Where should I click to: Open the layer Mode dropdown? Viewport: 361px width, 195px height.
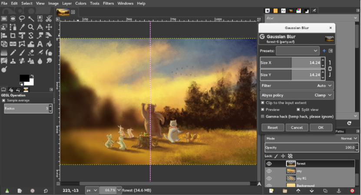(x=311, y=139)
